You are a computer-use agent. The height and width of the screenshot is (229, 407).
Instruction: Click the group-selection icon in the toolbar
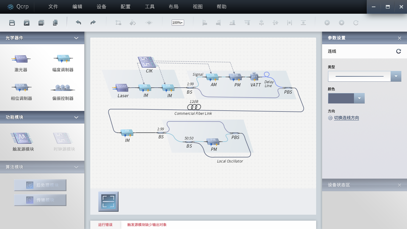click(x=118, y=23)
